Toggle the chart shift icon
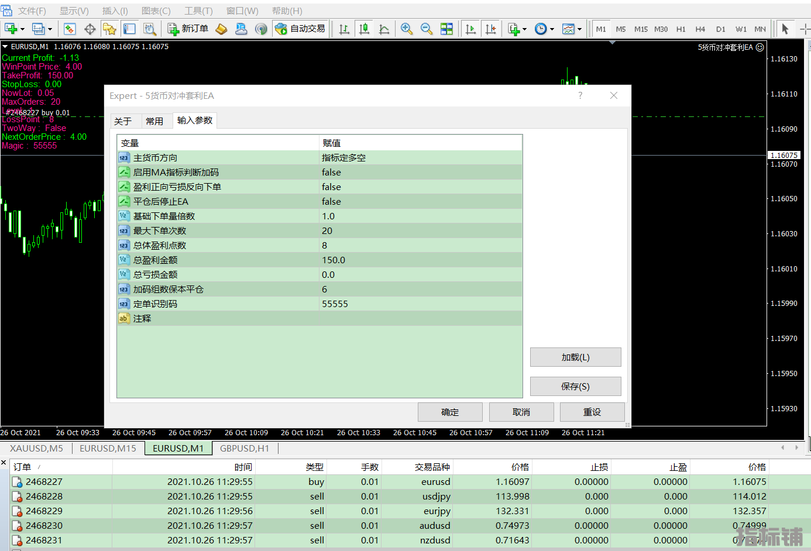The width and height of the screenshot is (811, 551). pos(490,29)
